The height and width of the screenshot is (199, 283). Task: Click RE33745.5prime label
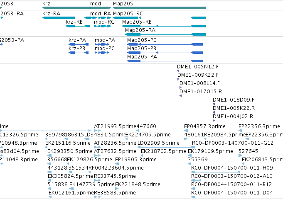tap(115, 176)
